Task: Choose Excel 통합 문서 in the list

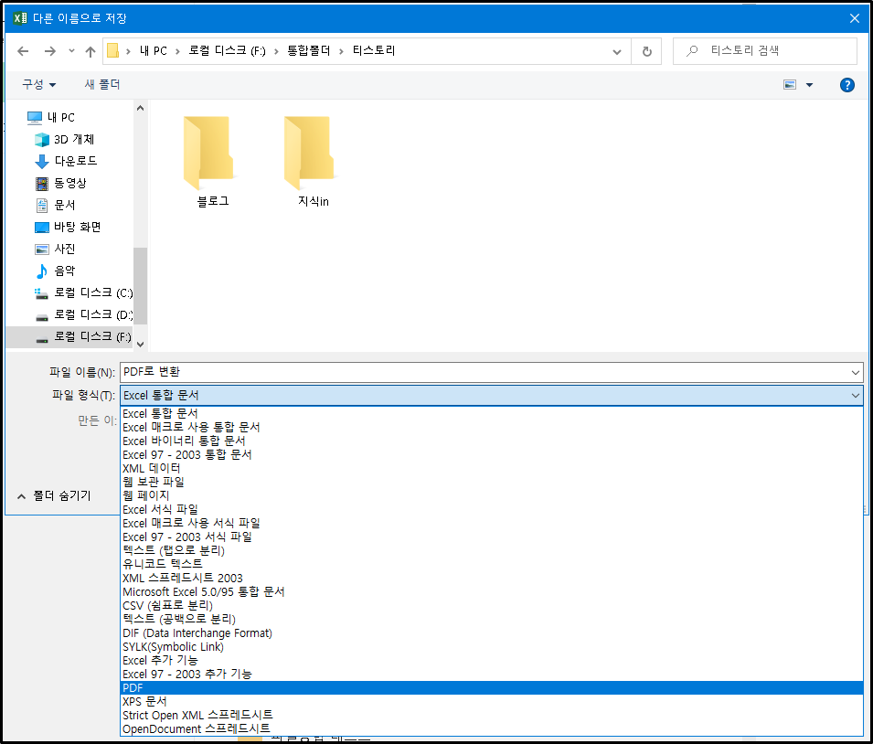Action: (x=492, y=414)
